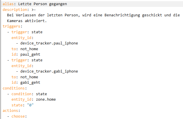The height and width of the screenshot is (119, 183).
Task: Click "device_tracker.paul_iphone" entity value
Action: (x=49, y=43)
